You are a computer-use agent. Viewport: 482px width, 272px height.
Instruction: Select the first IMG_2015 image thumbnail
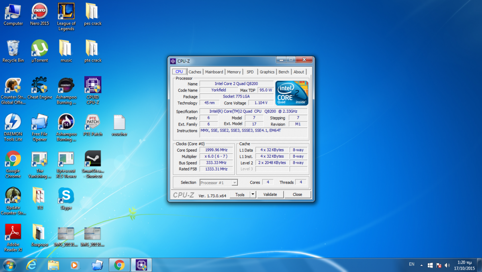tap(66, 236)
